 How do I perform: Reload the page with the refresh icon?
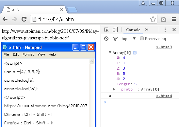pyautogui.click(x=24, y=19)
